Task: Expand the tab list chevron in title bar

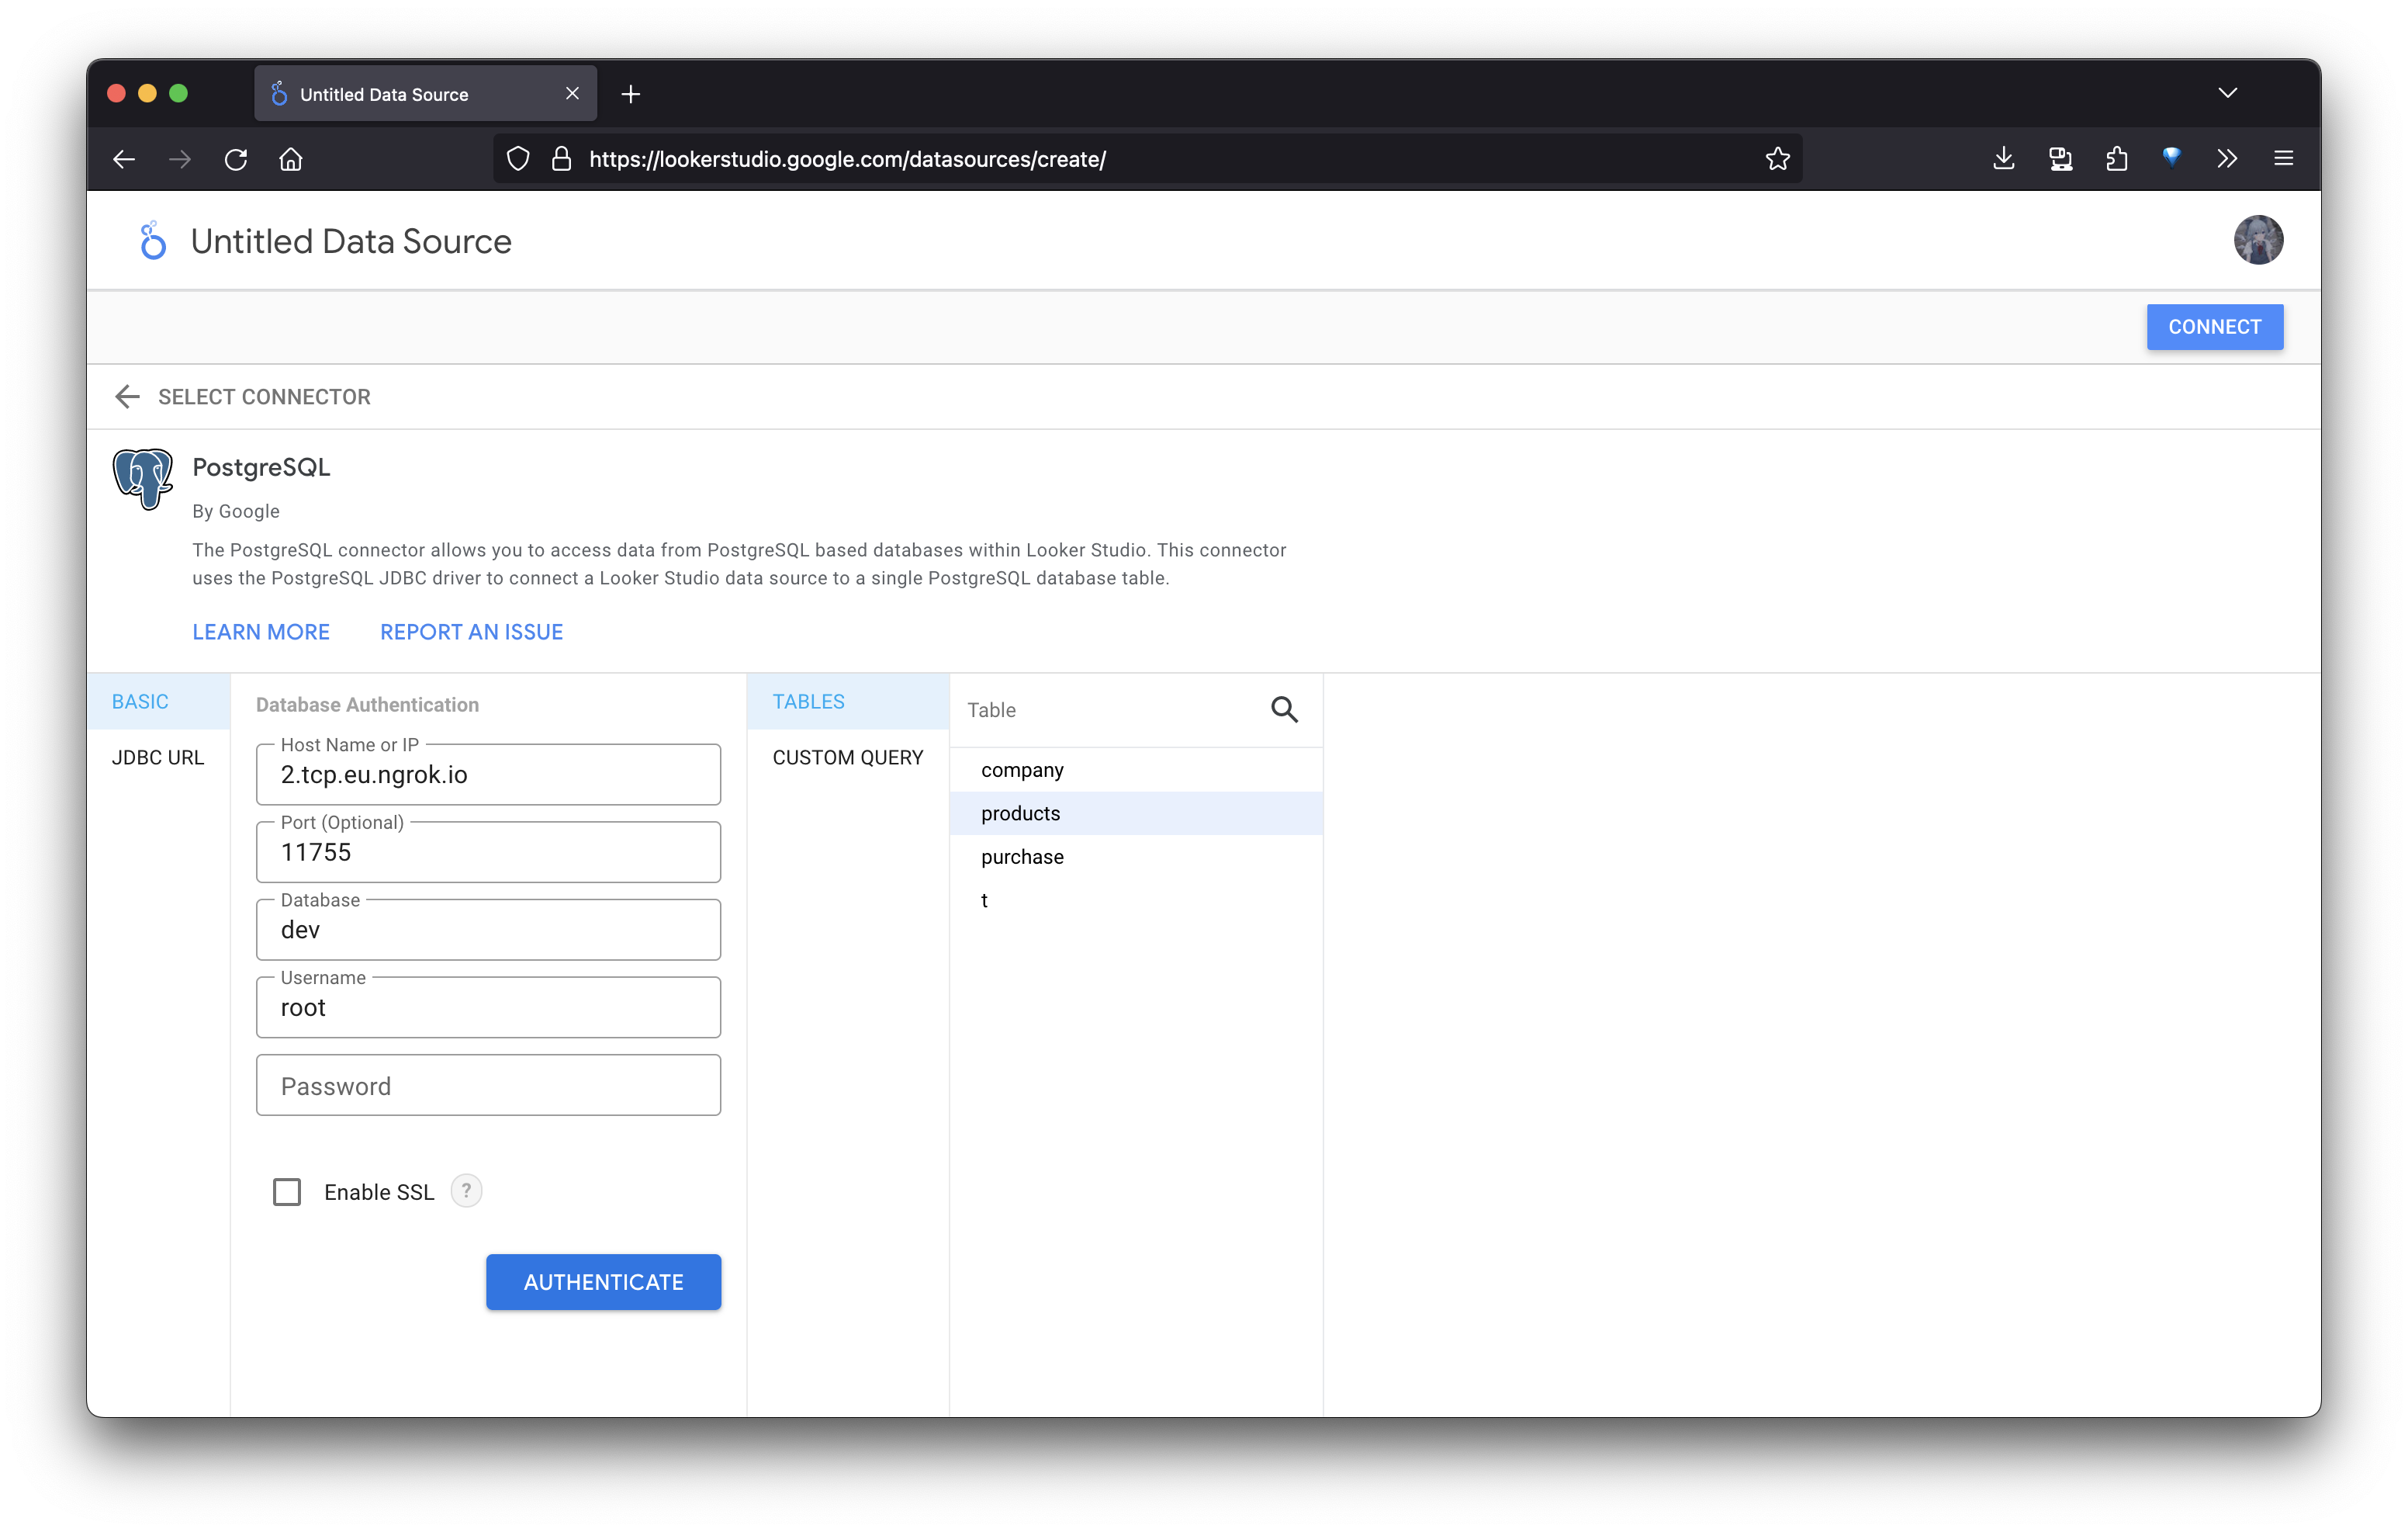Action: [2227, 93]
